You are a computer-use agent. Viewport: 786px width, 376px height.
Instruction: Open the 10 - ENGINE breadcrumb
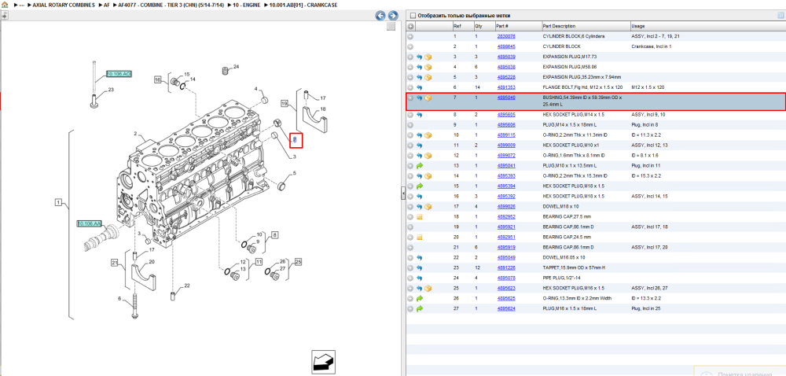[248, 5]
